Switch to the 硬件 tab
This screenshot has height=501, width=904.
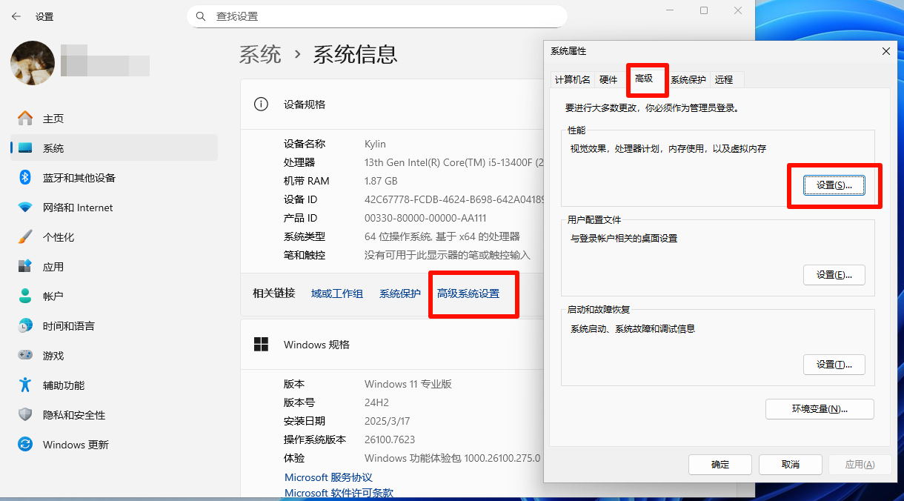(608, 80)
